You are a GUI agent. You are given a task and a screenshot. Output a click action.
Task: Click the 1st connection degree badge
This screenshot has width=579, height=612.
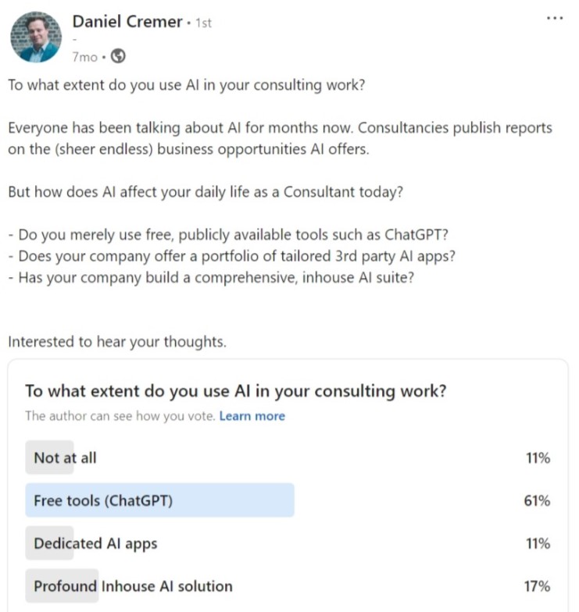[203, 23]
